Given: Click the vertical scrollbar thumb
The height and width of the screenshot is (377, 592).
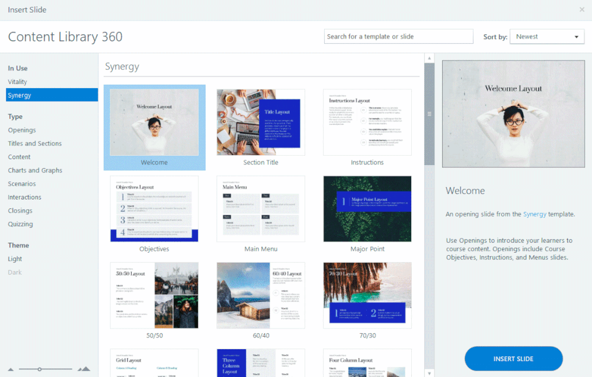Looking at the screenshot, I should (429, 114).
